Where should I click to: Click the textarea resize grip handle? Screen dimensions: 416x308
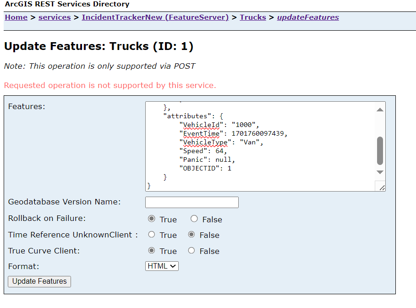[x=382, y=187]
